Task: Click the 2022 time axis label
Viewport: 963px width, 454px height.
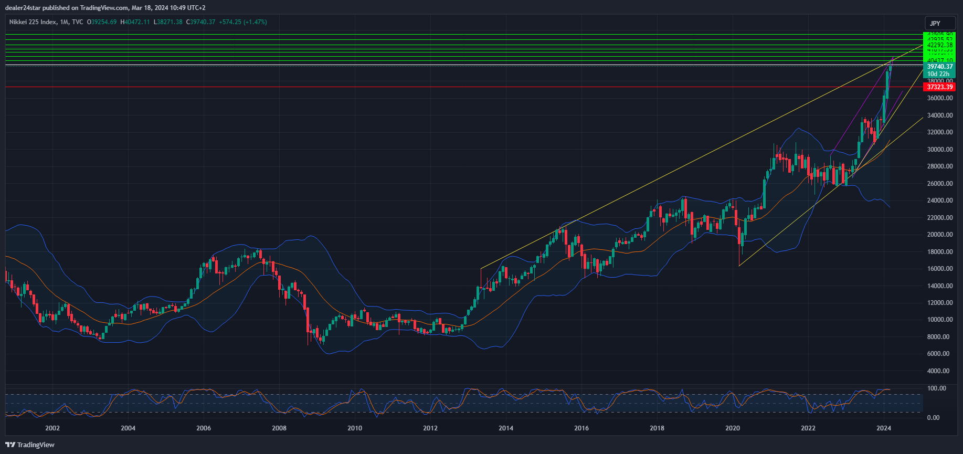Action: [x=808, y=428]
